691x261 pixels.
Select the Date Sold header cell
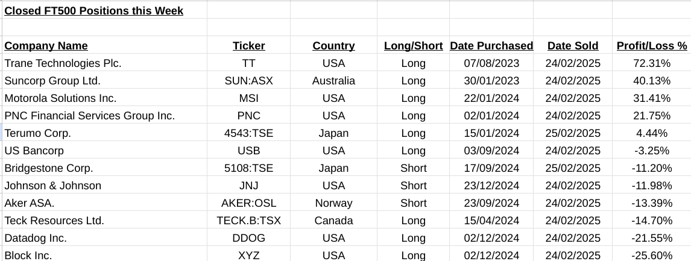tap(573, 46)
